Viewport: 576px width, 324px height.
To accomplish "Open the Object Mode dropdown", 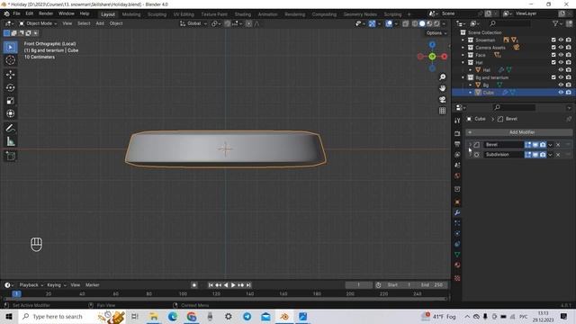I will click(38, 23).
